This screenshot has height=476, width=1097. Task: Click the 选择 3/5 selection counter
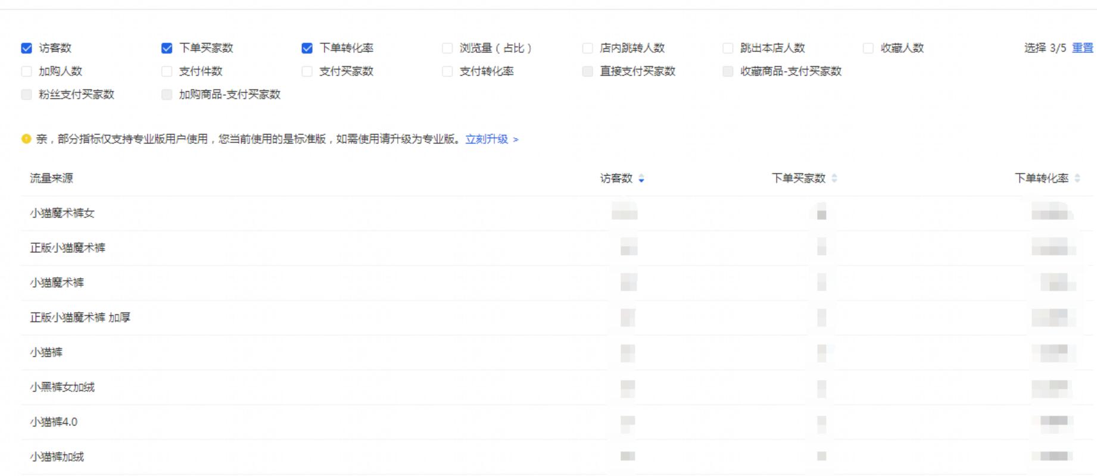pos(1045,48)
